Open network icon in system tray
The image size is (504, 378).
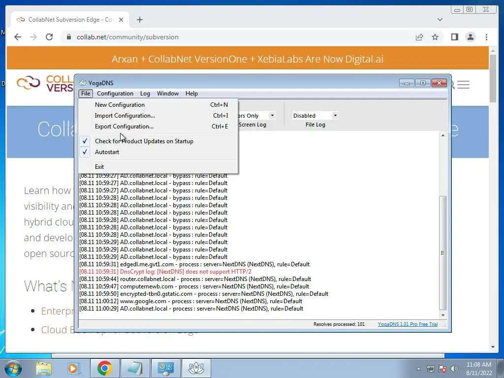(430, 369)
